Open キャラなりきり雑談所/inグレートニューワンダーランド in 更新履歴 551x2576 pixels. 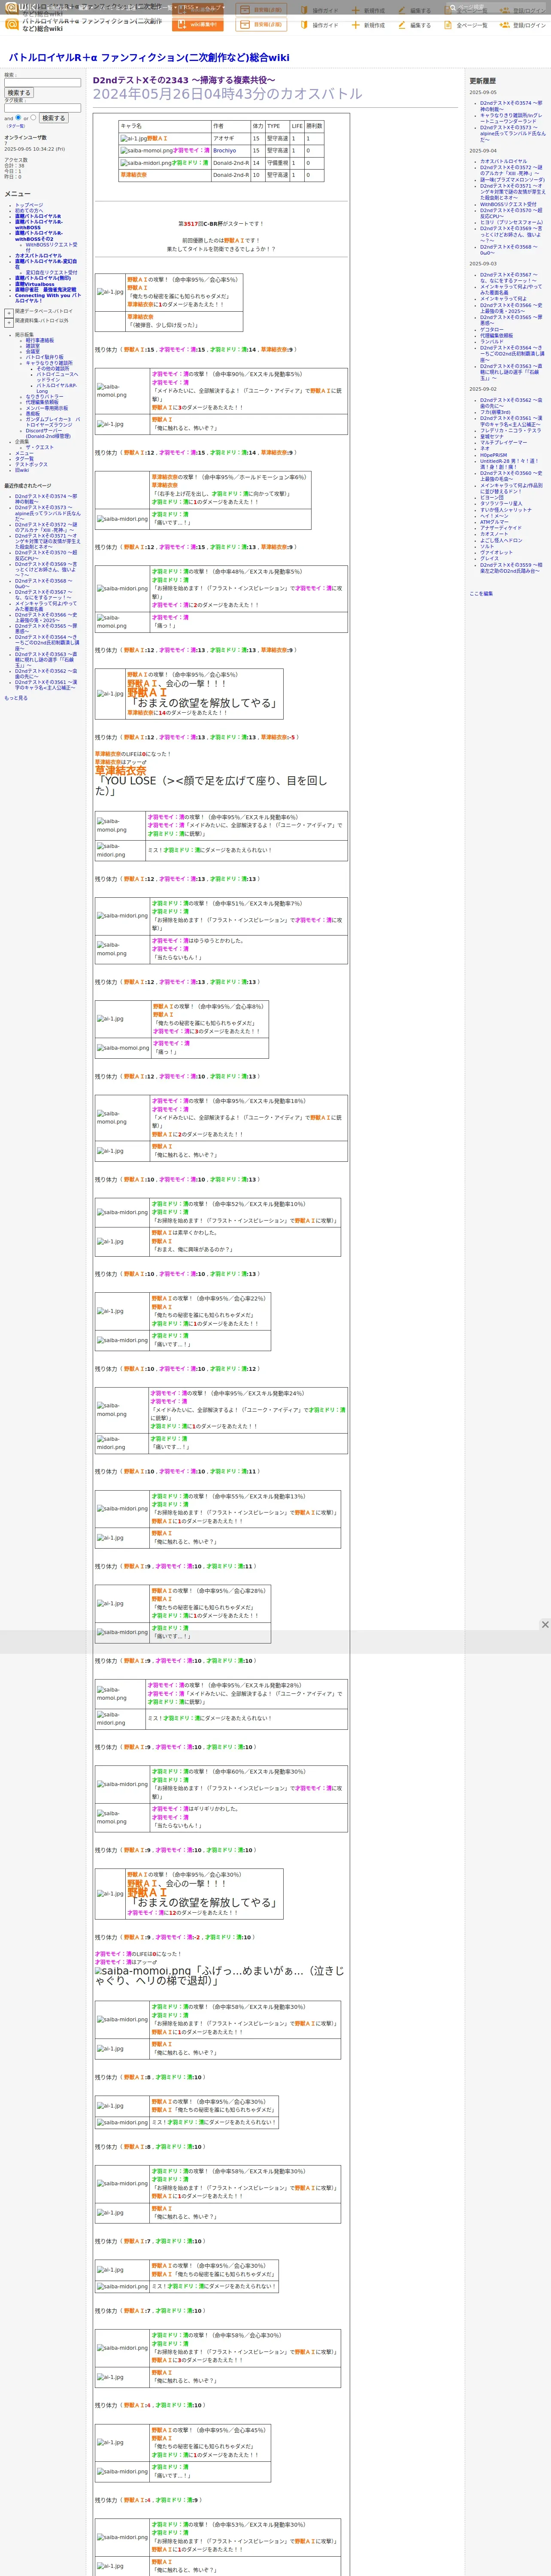(x=511, y=118)
